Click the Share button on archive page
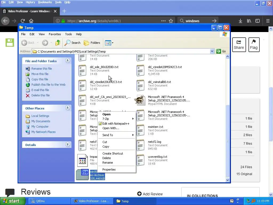This screenshot has height=205, width=273. 239,45
